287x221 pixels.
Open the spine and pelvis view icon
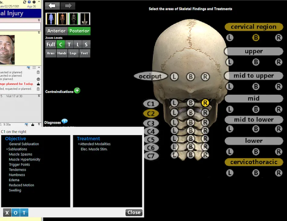coord(85,19)
